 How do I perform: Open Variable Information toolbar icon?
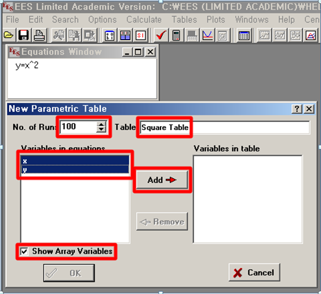(110, 35)
